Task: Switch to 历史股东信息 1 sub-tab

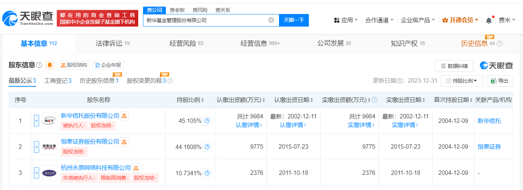Action: pyautogui.click(x=99, y=81)
